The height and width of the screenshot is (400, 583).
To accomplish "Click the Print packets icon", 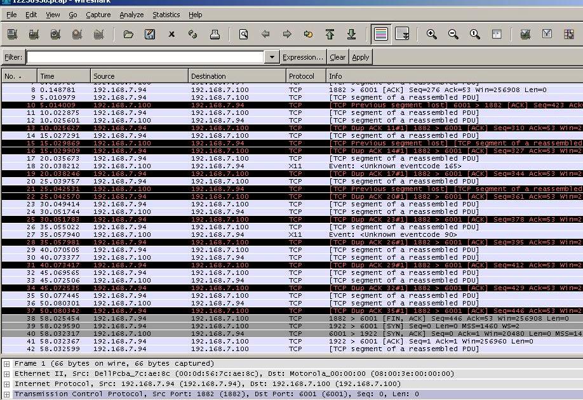I will [215, 34].
